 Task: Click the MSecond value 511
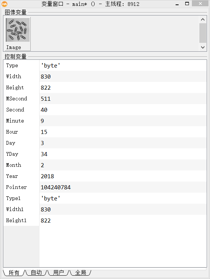[x=45, y=99]
